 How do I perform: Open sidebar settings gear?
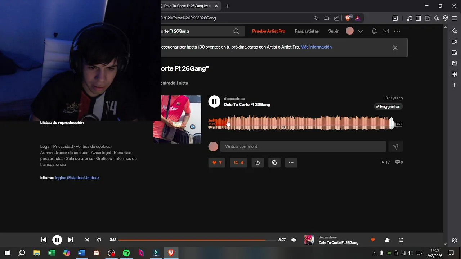pos(455,240)
